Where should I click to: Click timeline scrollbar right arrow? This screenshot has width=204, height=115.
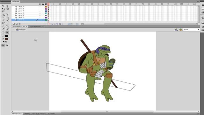[196, 24]
